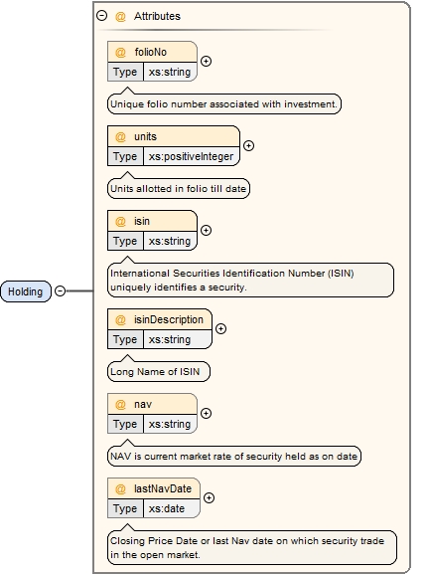Click the ISIN annotation description bubble
This screenshot has height=575, width=428.
coord(251,281)
